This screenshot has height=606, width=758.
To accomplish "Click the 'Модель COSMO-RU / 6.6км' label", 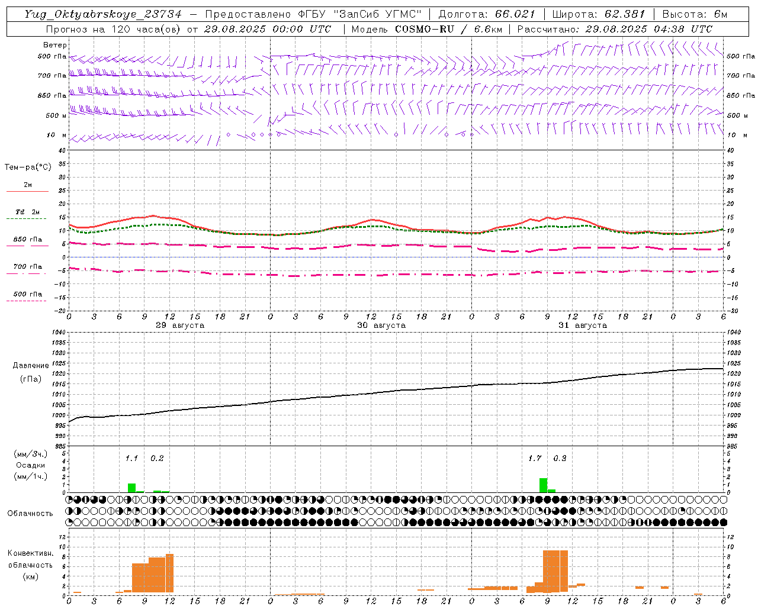I will 426,29.
